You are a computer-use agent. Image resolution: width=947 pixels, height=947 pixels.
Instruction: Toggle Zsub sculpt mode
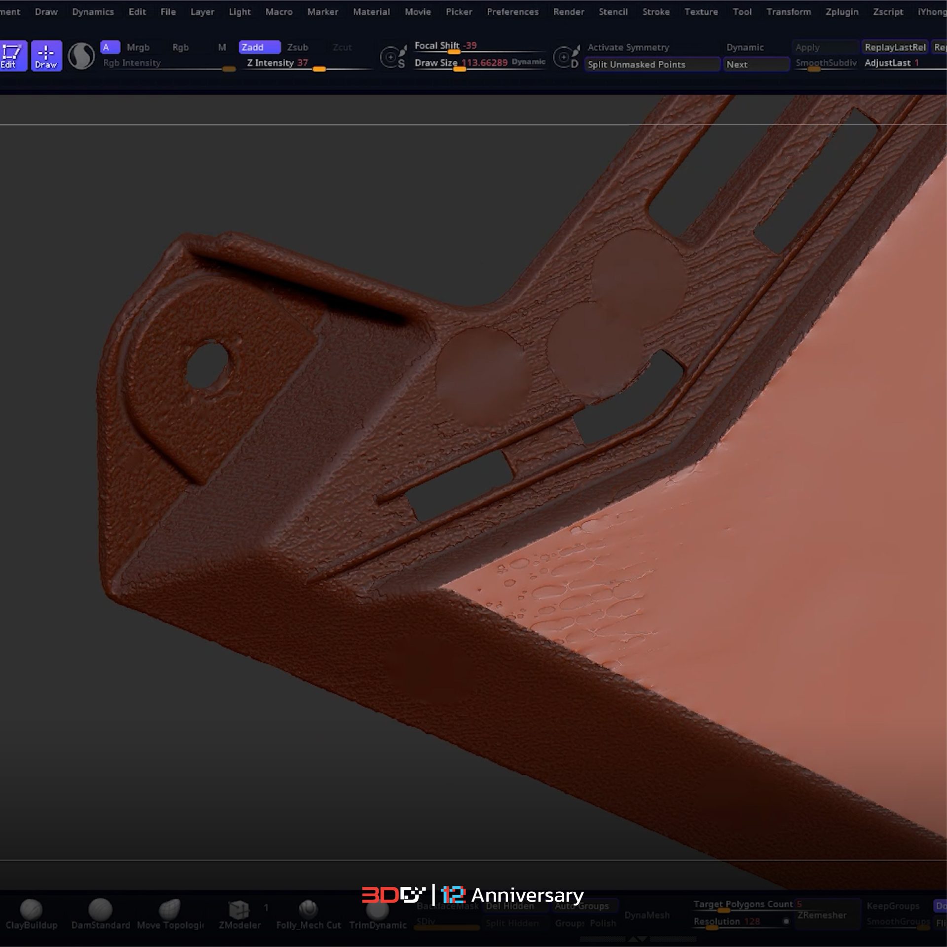click(297, 47)
